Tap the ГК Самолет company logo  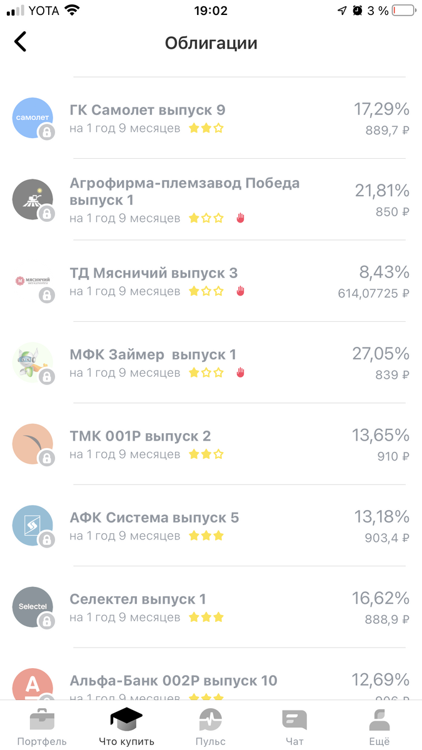click(x=33, y=117)
